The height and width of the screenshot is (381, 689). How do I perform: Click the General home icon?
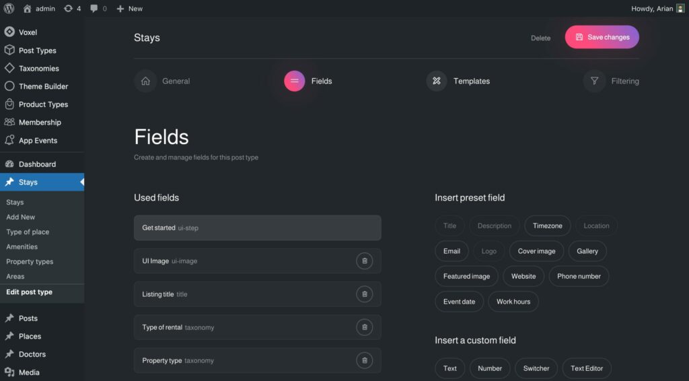tap(145, 81)
